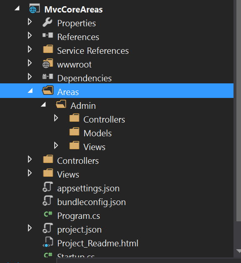Image resolution: width=241 pixels, height=263 pixels.
Task: Select the root-level Controllers label
Action: click(78, 161)
